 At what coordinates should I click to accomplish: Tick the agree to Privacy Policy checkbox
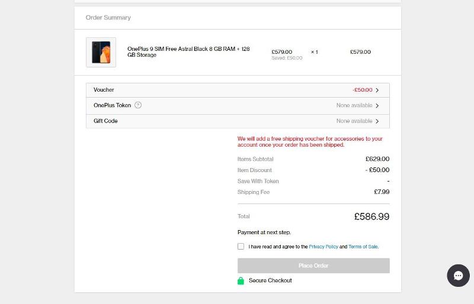coord(241,247)
